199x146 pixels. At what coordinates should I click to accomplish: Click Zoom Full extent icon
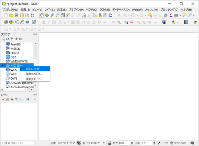tap(63, 15)
